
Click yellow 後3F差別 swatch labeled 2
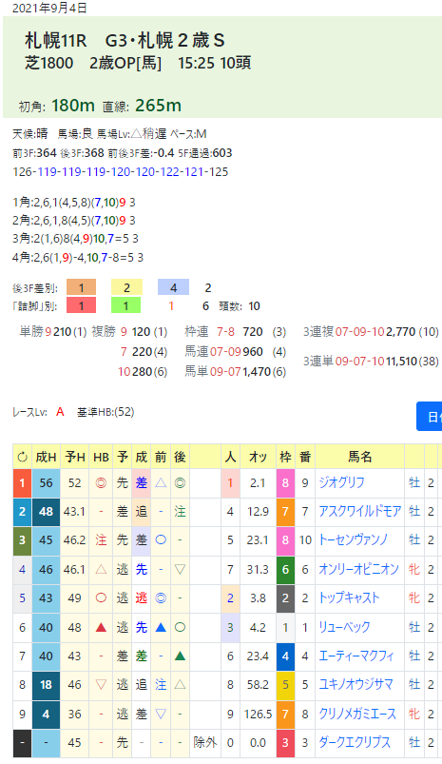[126, 288]
